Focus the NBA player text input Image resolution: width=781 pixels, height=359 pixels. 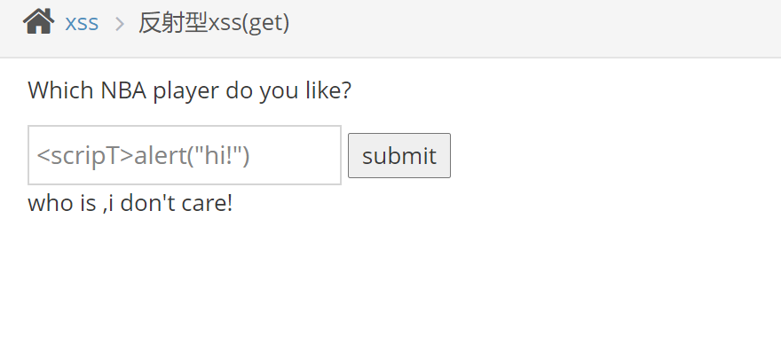[x=185, y=155]
